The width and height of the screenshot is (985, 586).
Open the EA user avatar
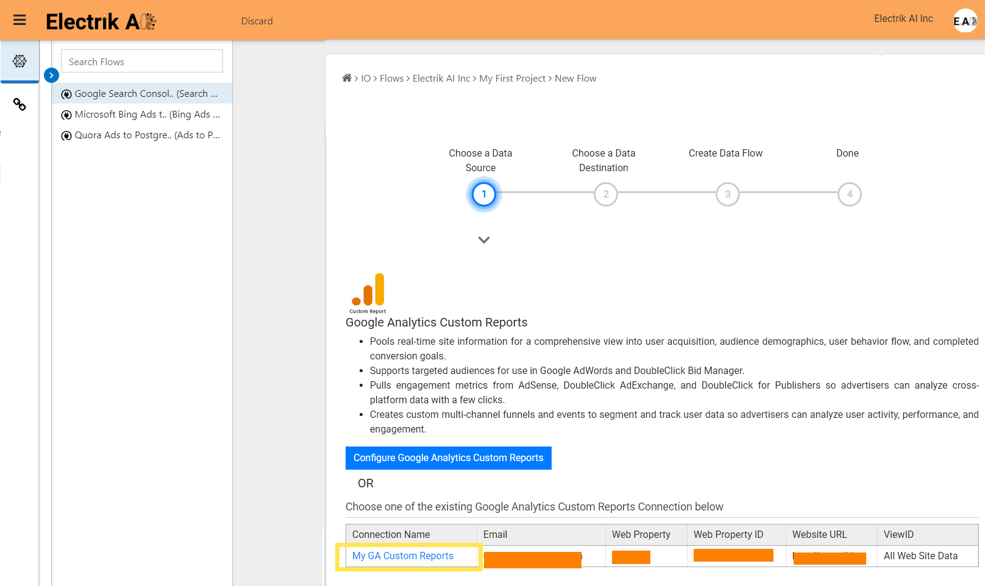[964, 21]
